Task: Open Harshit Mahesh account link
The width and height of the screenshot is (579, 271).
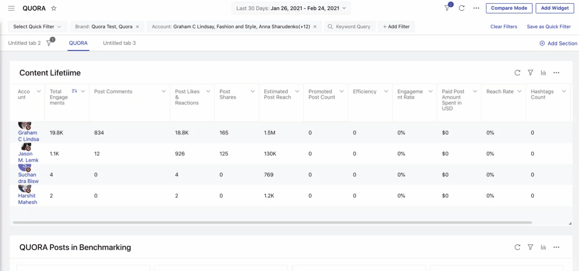Action: pos(27,199)
